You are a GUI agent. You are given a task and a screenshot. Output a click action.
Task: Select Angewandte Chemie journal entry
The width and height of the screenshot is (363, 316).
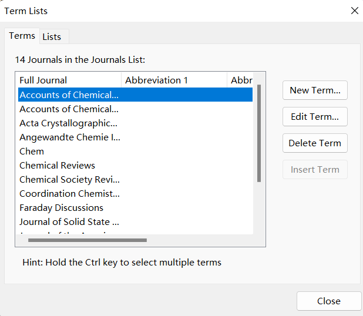(x=135, y=137)
